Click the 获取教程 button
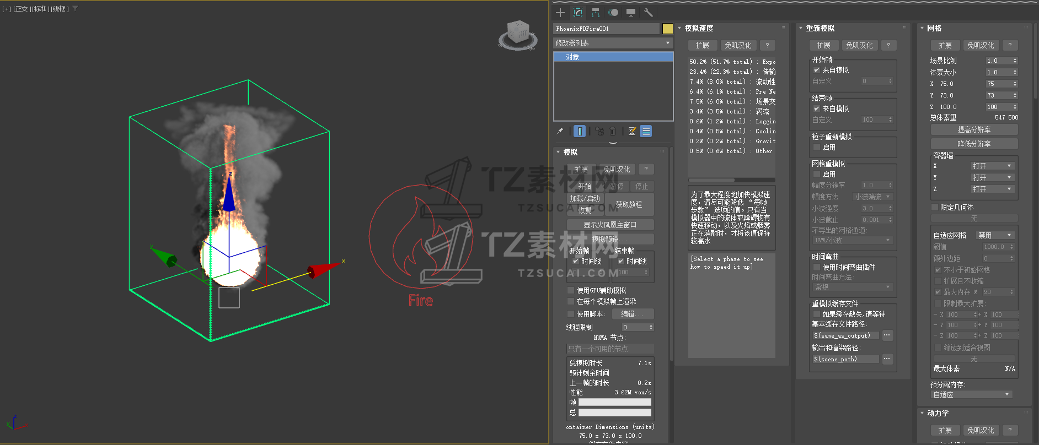 tap(629, 204)
